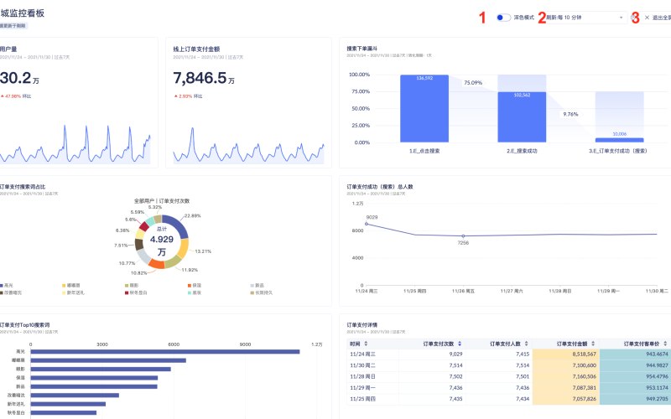
Task: Toggle 高光 legend item in donut chart
Action: click(x=7, y=285)
